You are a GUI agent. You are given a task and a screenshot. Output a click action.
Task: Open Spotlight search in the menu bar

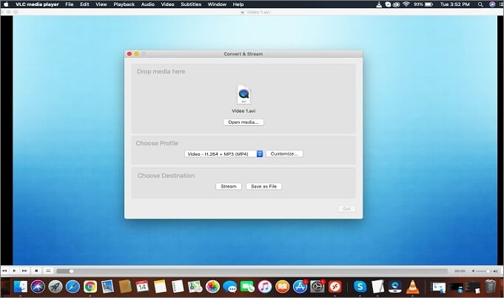click(480, 4)
